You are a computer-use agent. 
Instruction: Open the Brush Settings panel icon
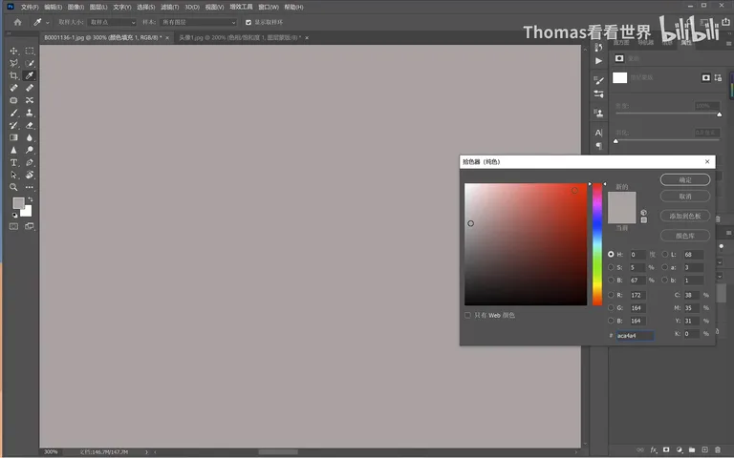598,80
